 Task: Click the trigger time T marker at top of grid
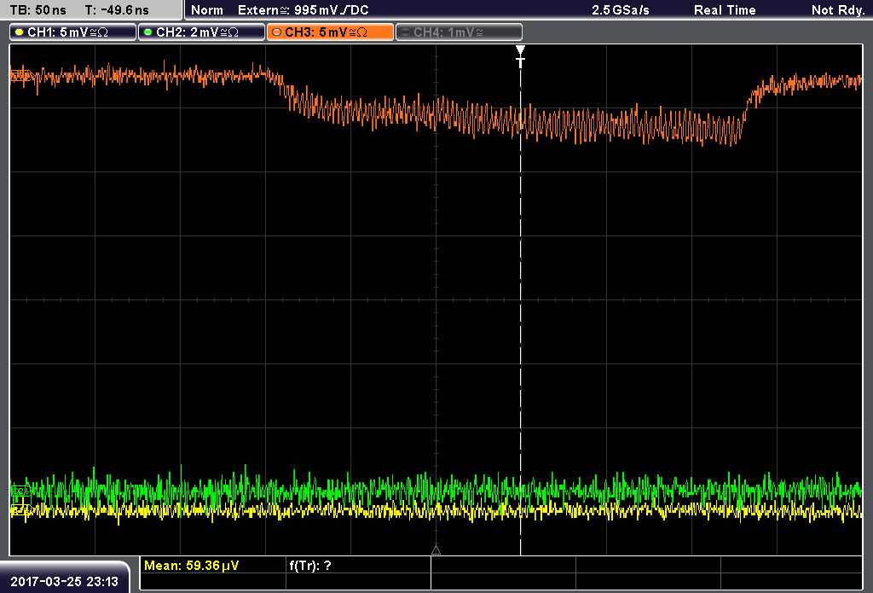(521, 56)
